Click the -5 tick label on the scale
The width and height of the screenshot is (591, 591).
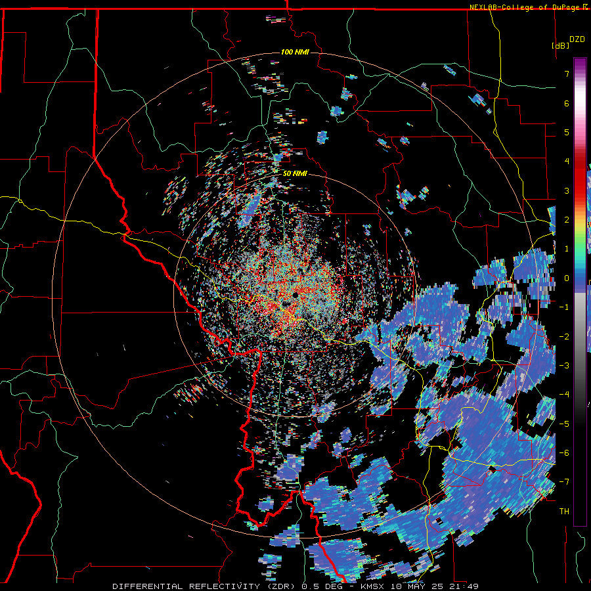point(564,424)
